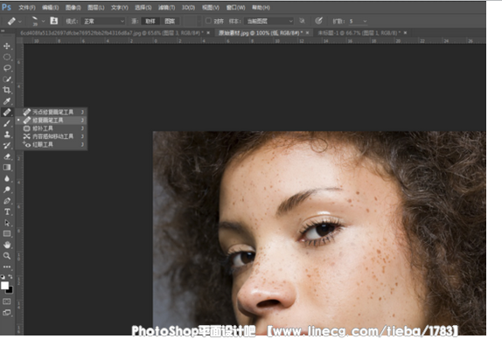Click the white foreground color swatch
Screen dimensions: 502x346
4,285
